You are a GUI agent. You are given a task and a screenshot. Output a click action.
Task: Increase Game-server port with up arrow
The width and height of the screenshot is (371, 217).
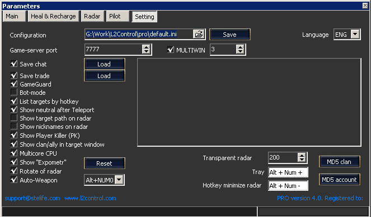pyautogui.click(x=146, y=47)
